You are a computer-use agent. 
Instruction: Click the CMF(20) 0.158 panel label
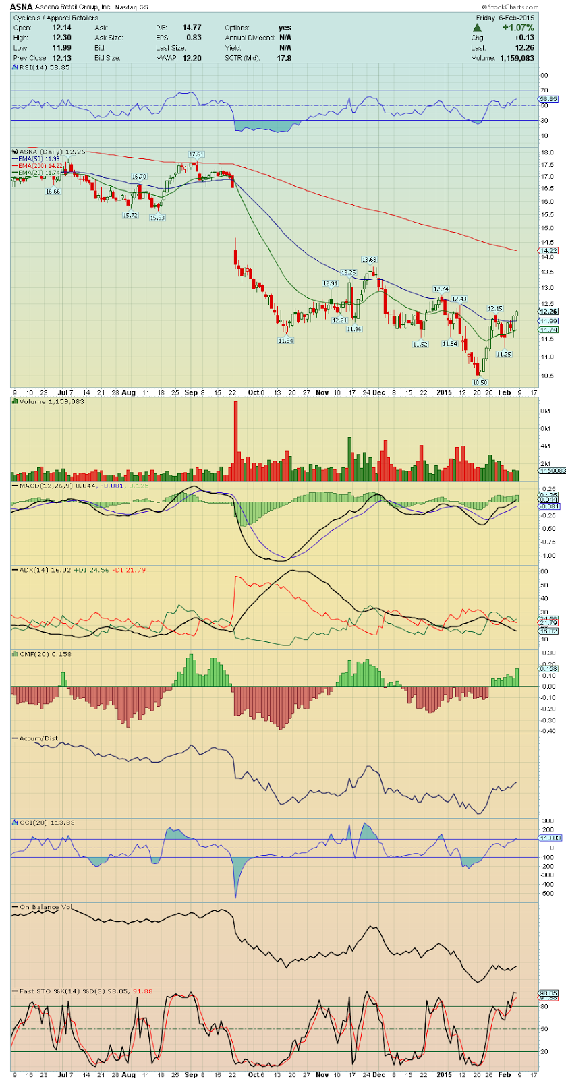point(42,654)
